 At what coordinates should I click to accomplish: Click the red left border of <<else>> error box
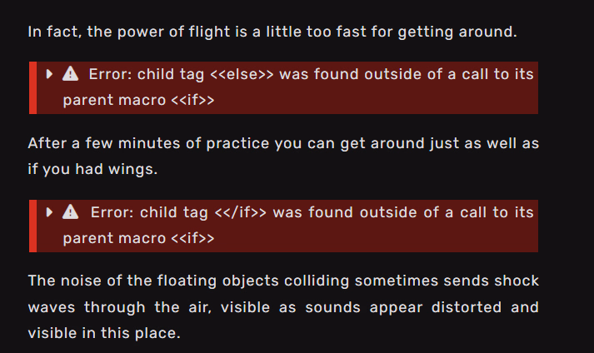32,87
